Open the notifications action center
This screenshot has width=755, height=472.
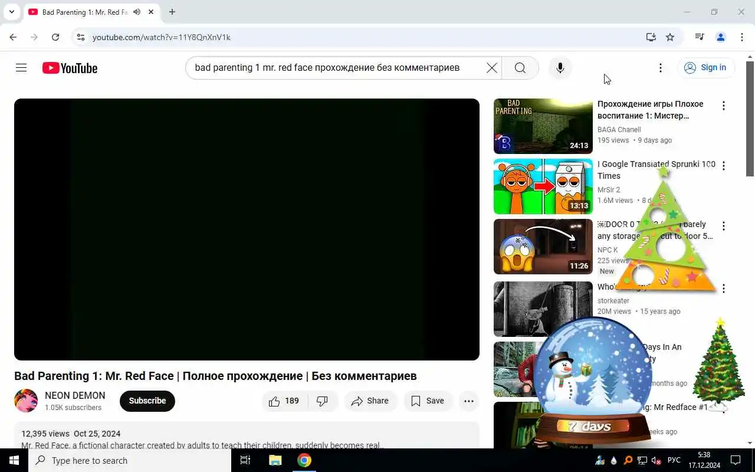[x=736, y=460]
